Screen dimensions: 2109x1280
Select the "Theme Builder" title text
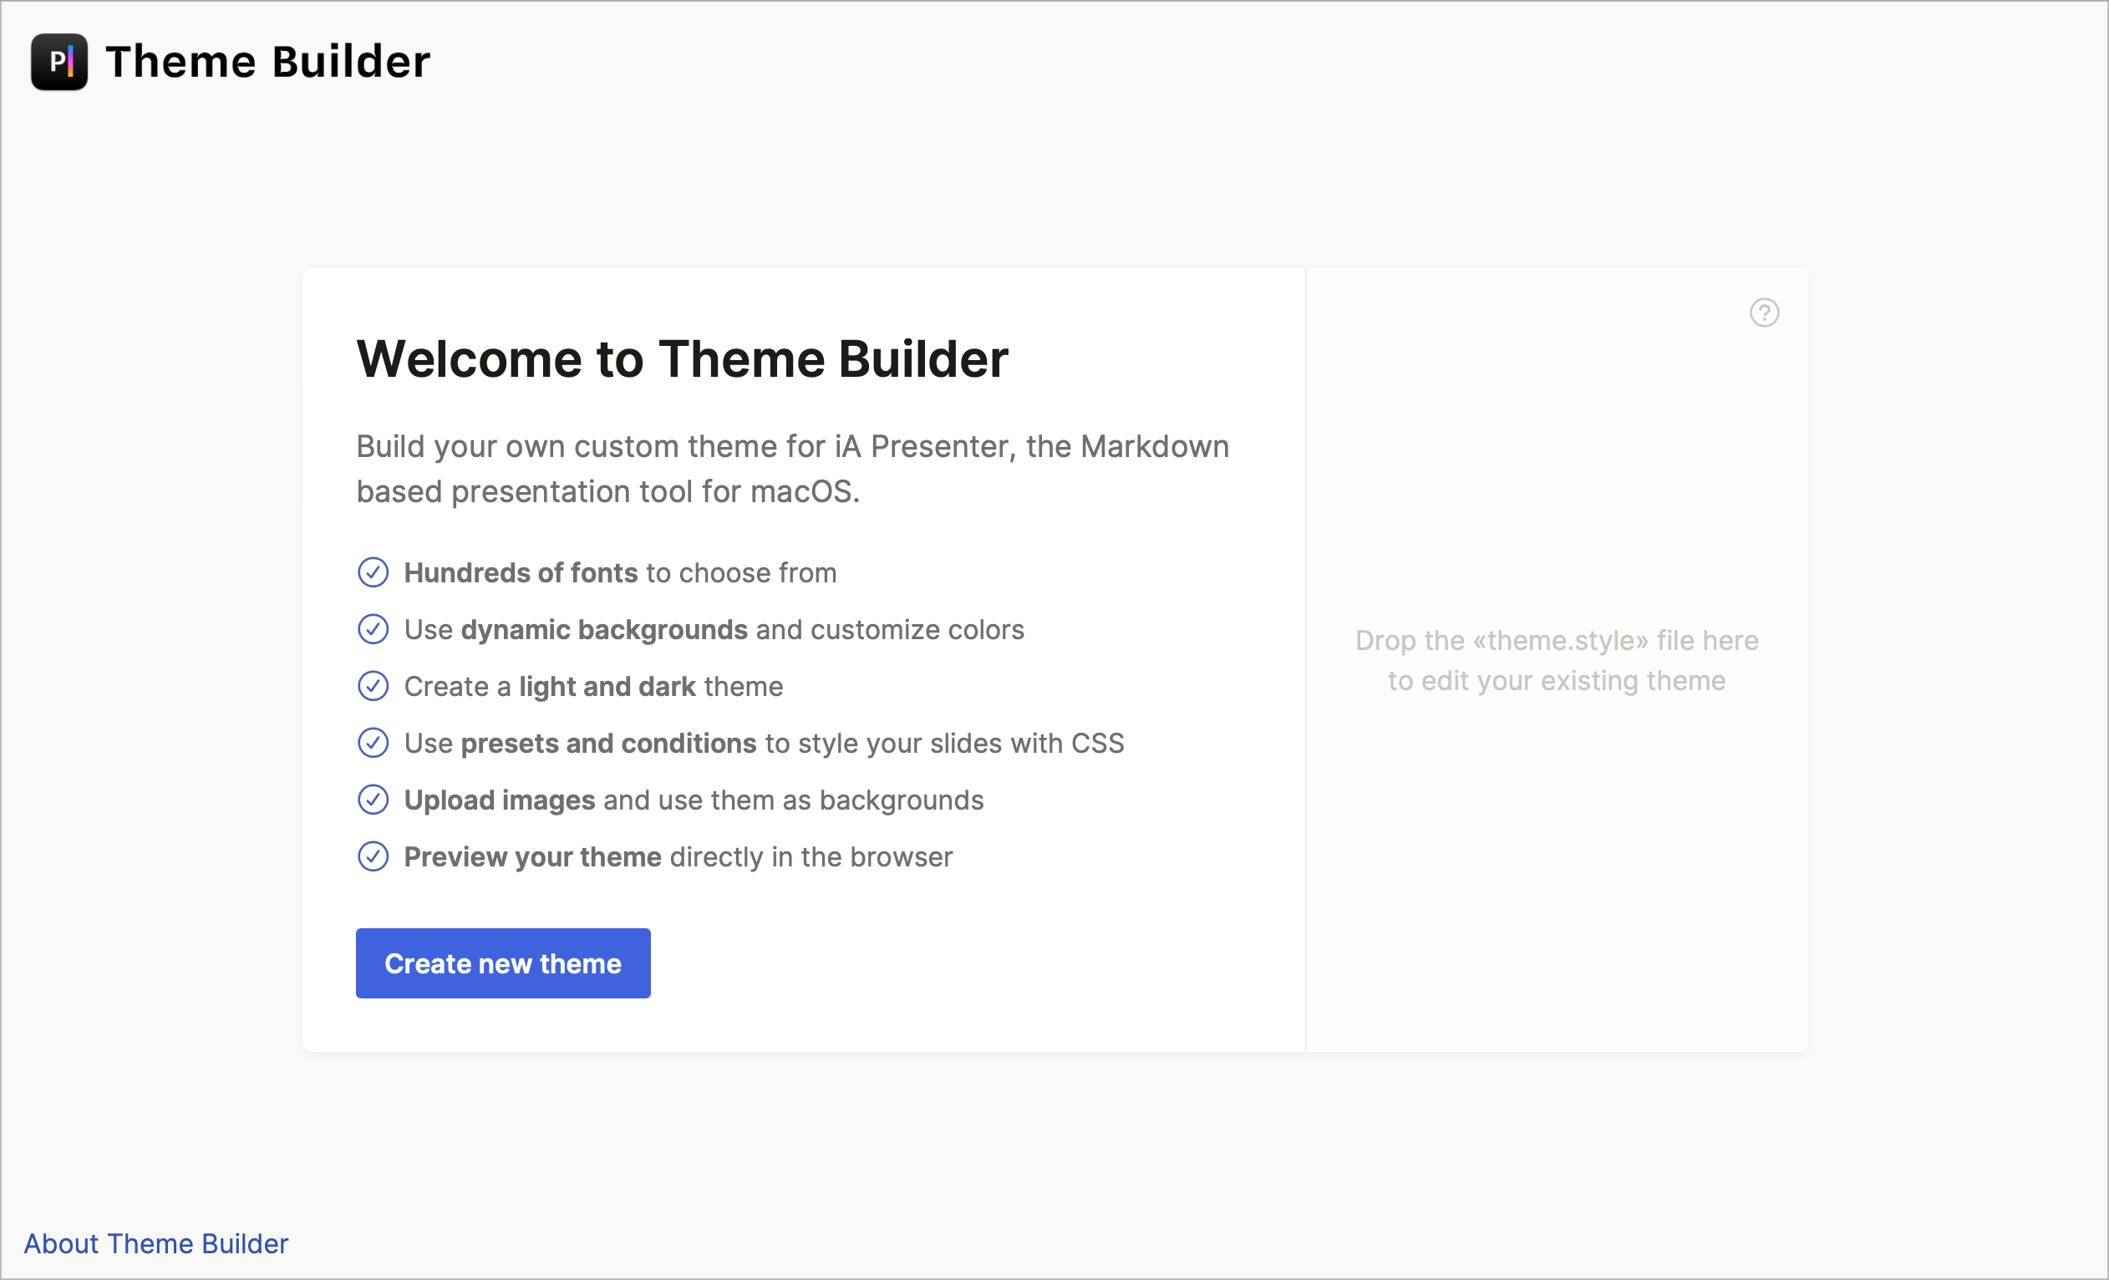point(267,61)
